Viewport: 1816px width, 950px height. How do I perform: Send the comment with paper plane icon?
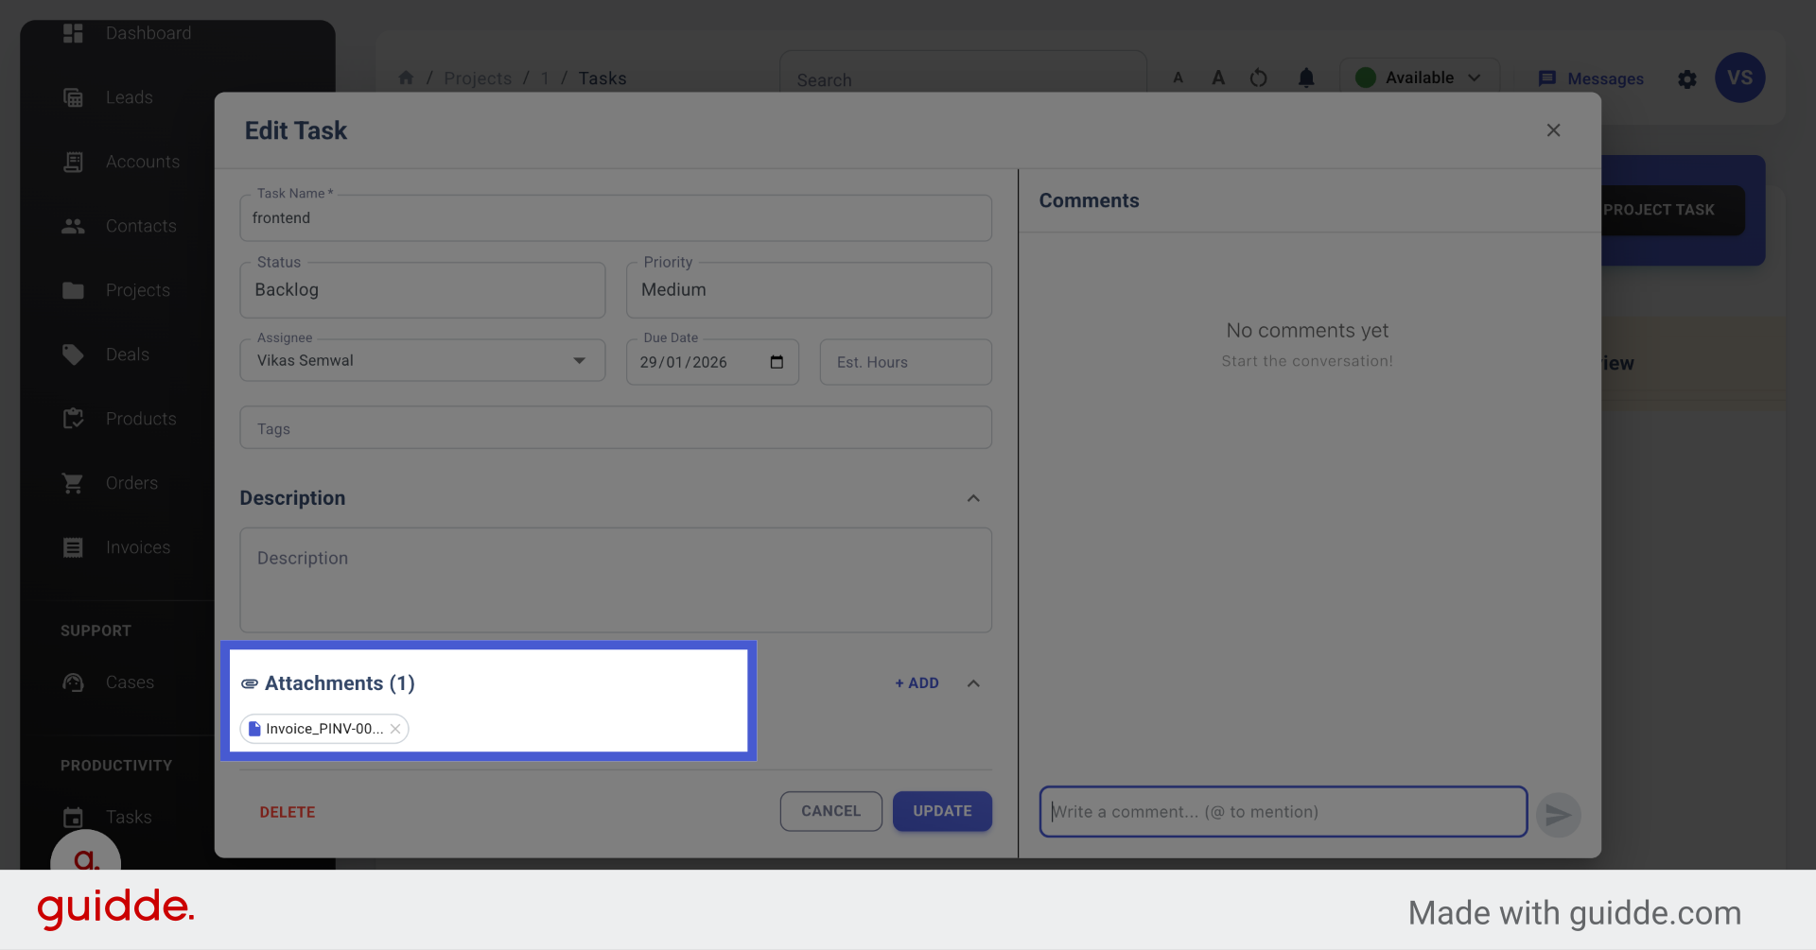[1559, 814]
